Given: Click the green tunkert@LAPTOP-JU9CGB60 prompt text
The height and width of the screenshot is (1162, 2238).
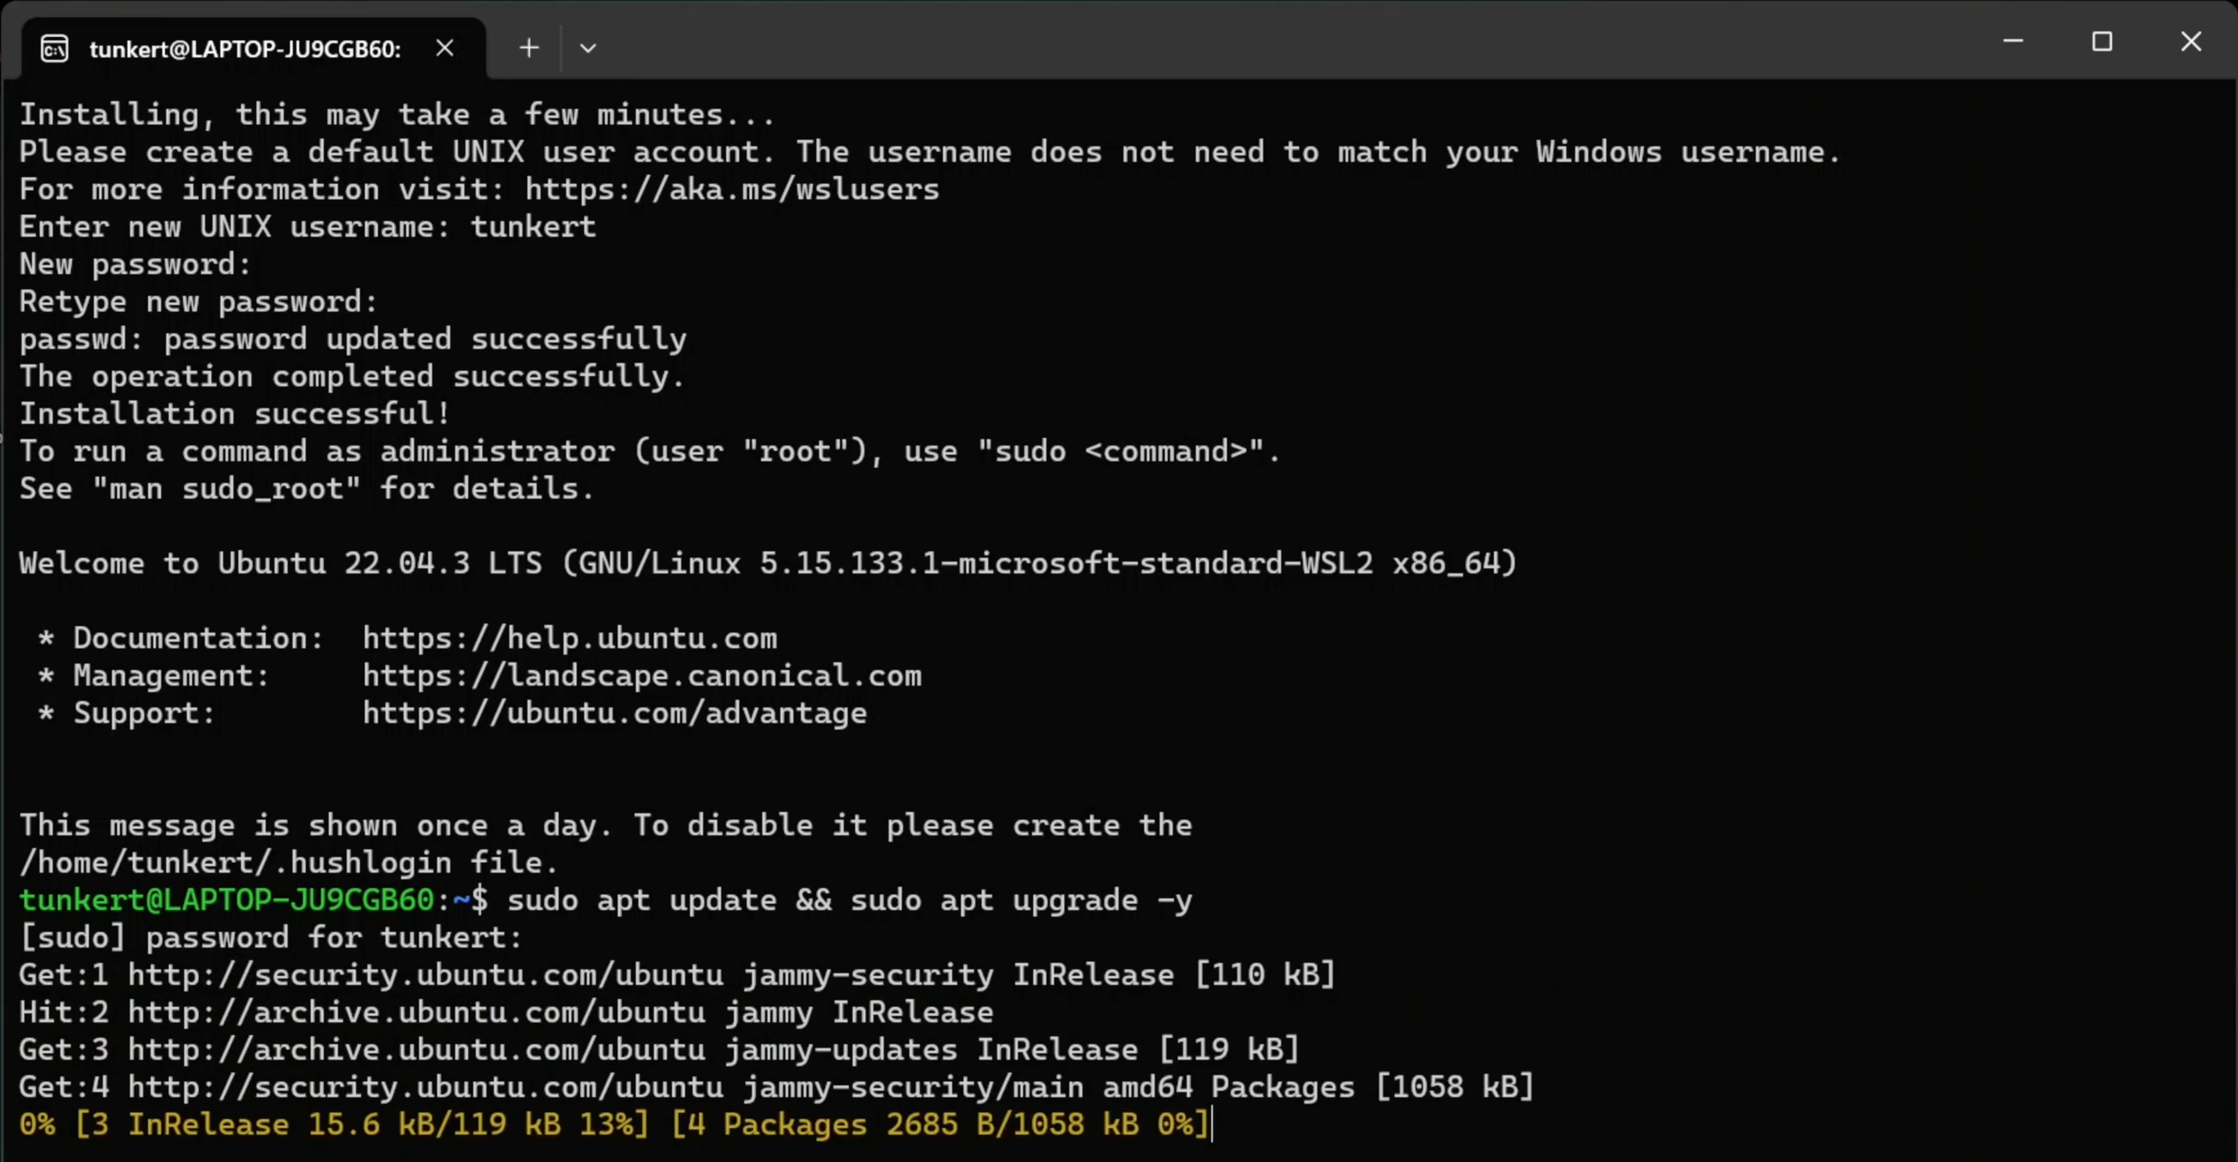Looking at the screenshot, I should 226,900.
